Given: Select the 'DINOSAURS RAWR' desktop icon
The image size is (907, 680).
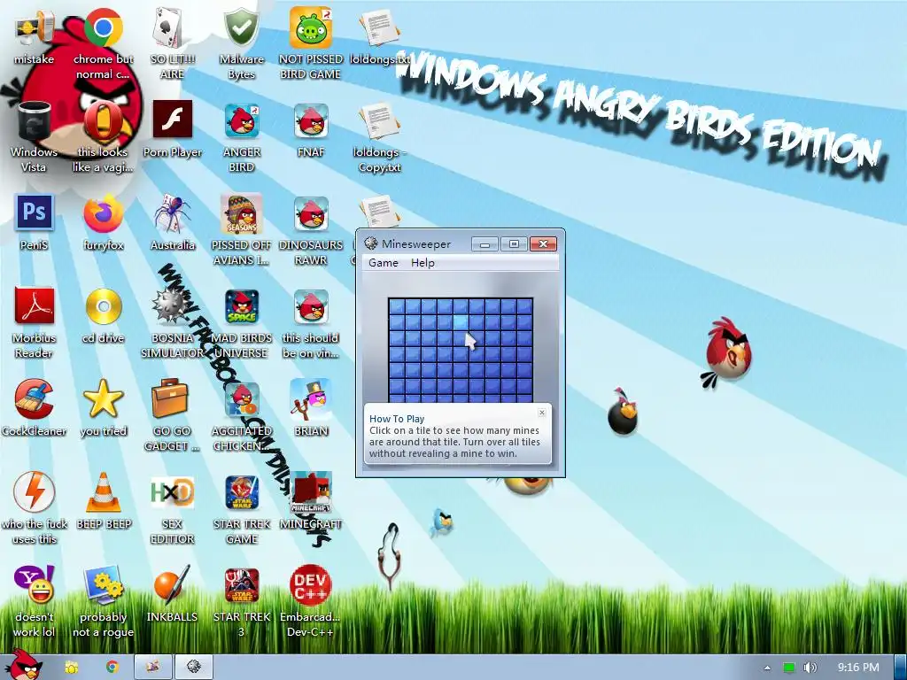Looking at the screenshot, I should point(311,213).
